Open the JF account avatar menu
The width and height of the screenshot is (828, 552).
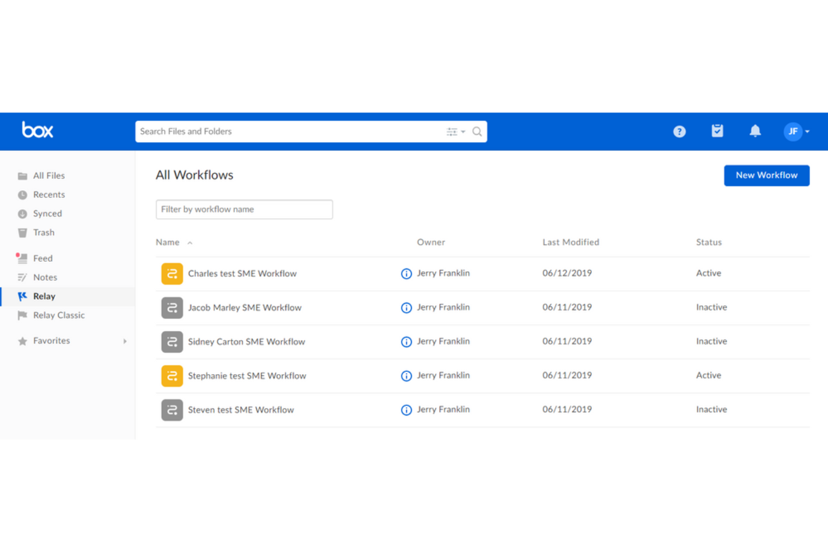796,131
